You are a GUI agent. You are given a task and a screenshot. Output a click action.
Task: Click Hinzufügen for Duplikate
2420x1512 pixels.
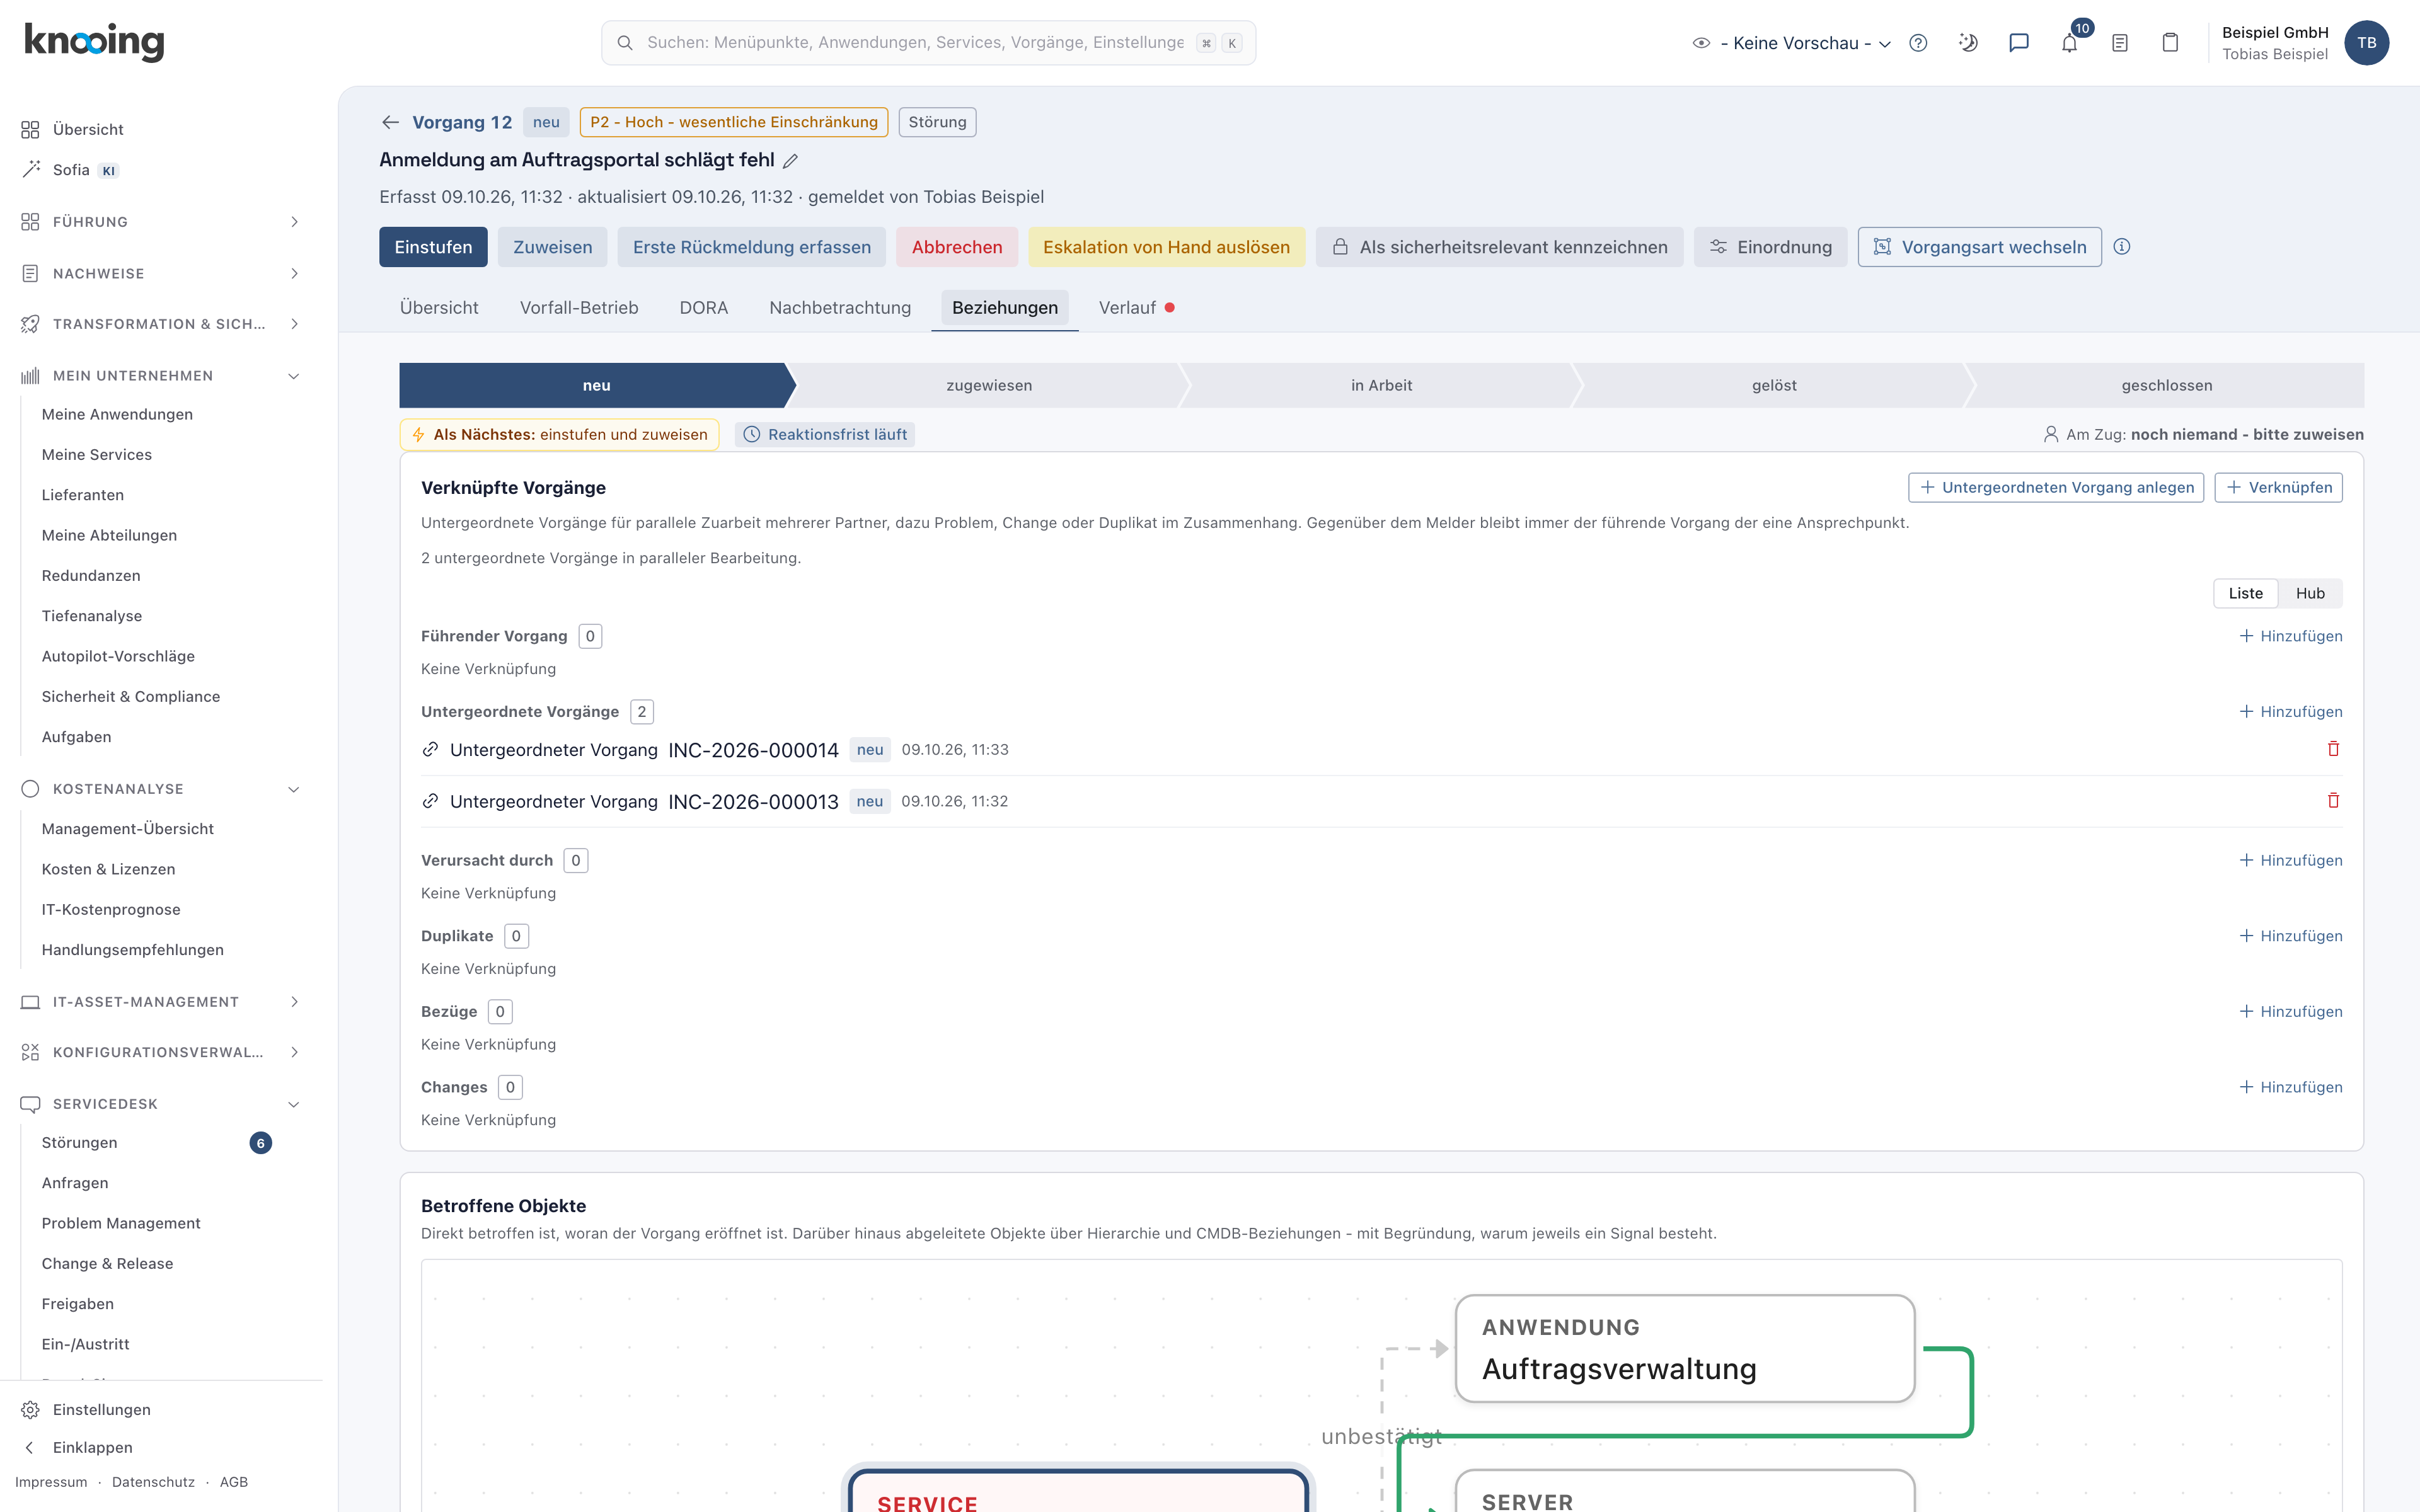[2290, 936]
